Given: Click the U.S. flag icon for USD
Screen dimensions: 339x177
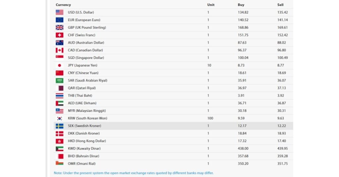Looking at the screenshot, I should pyautogui.click(x=60, y=12).
